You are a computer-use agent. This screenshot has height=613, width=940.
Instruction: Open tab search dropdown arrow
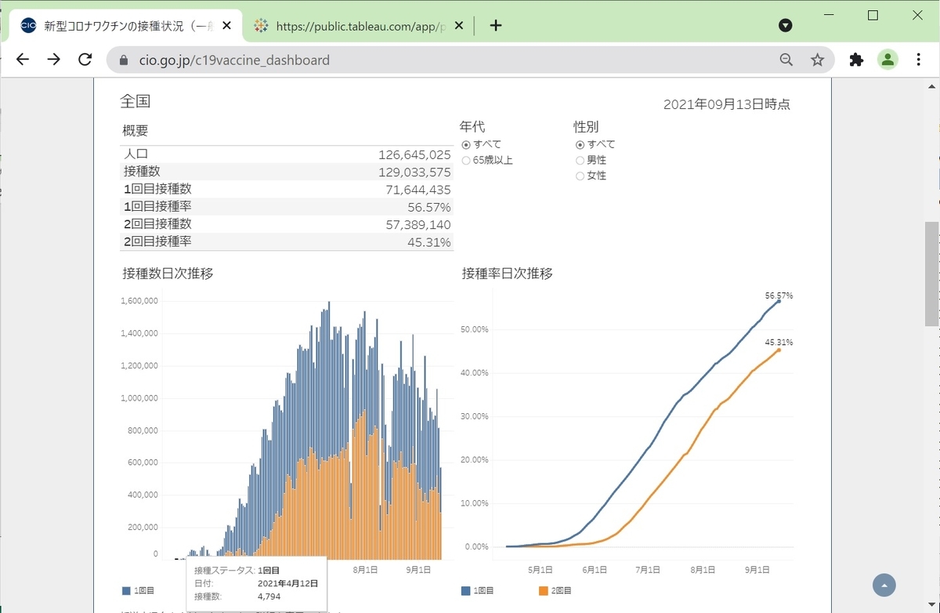click(785, 25)
